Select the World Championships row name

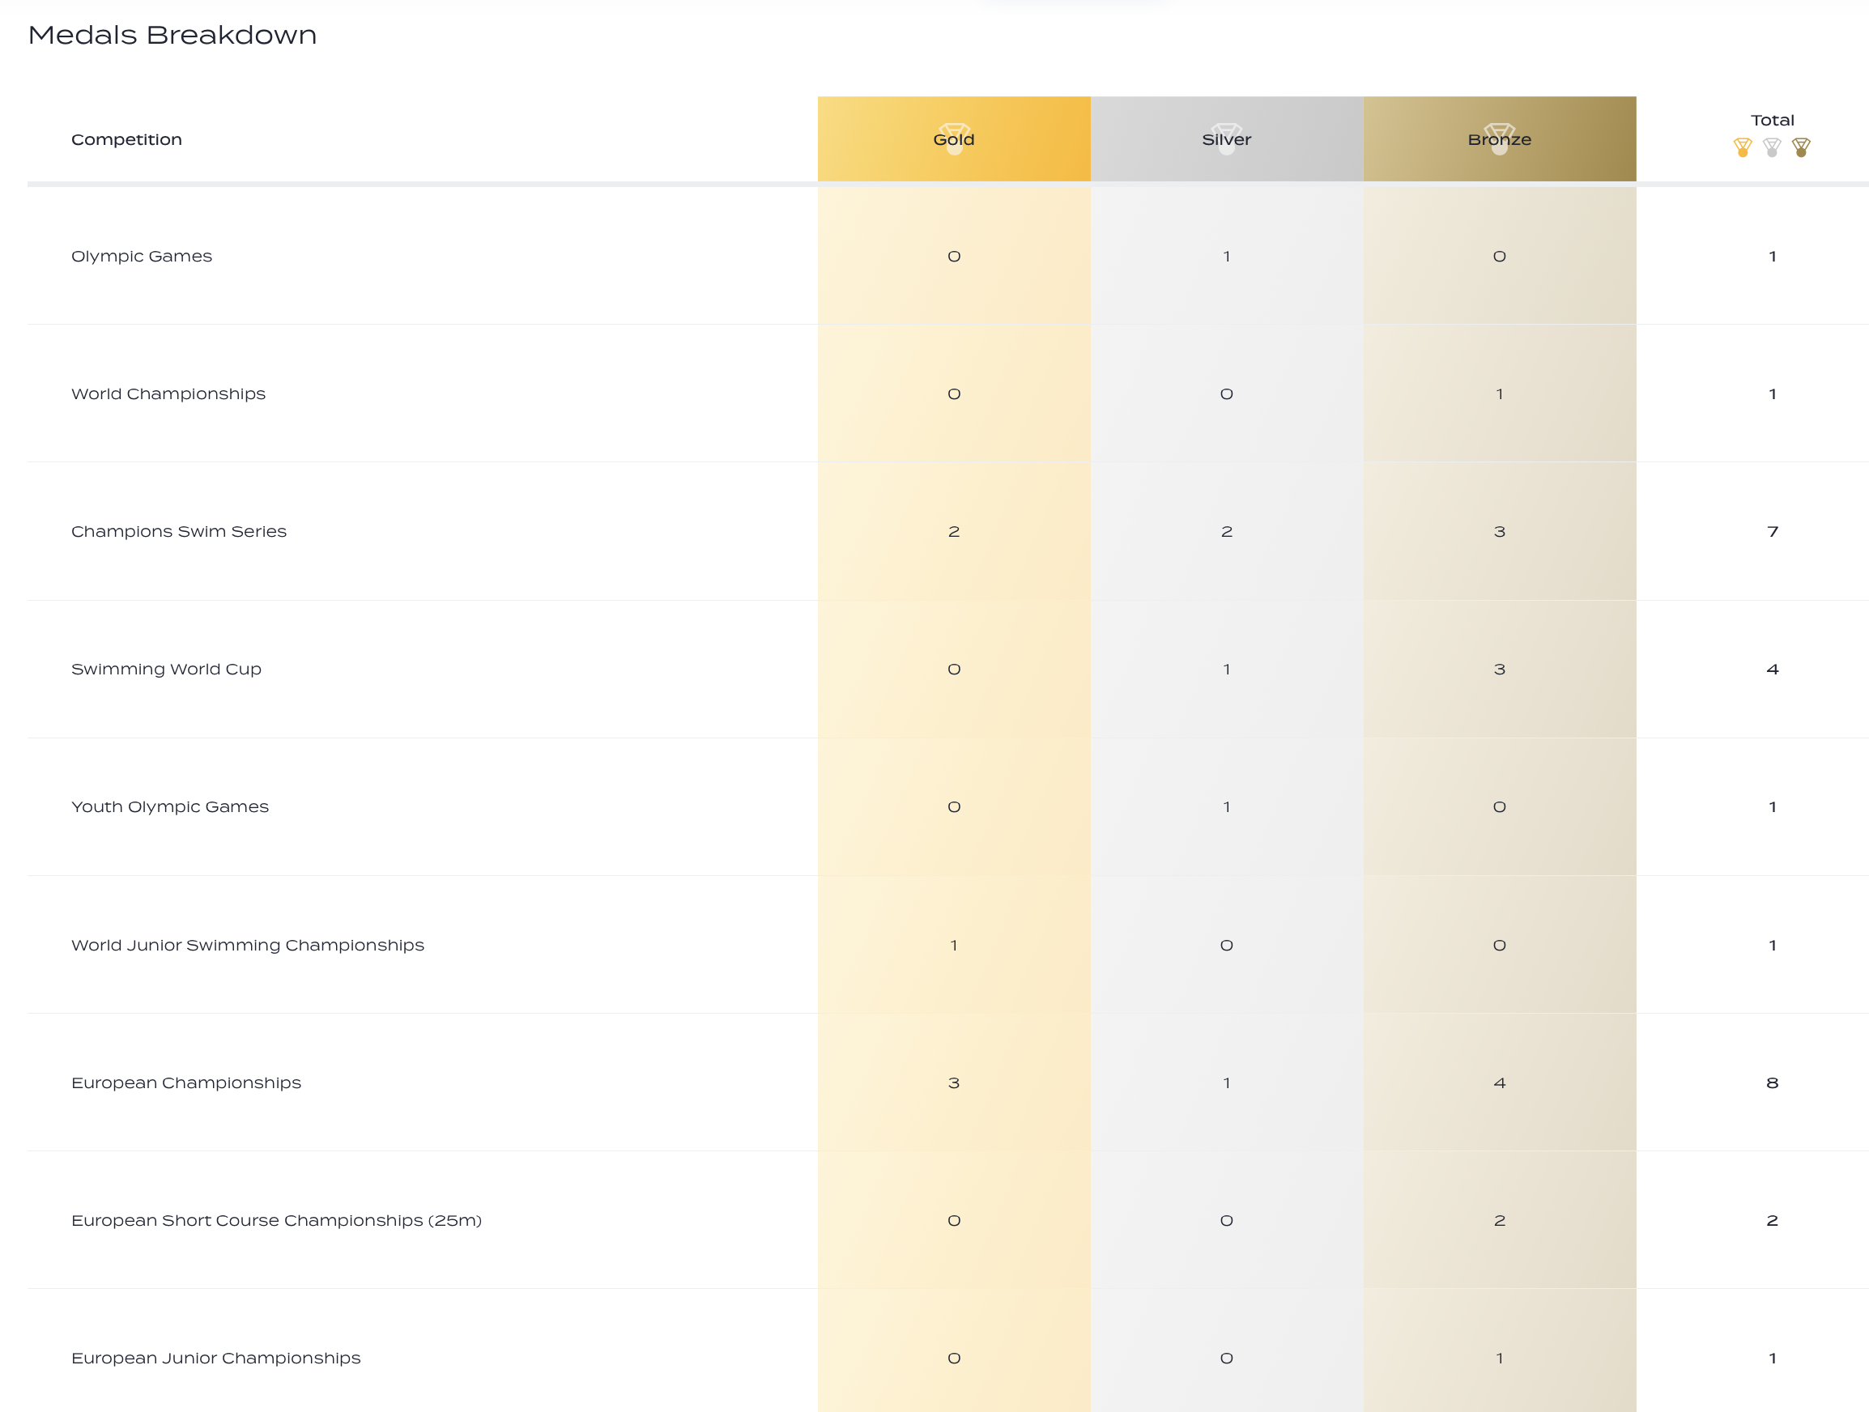[168, 393]
